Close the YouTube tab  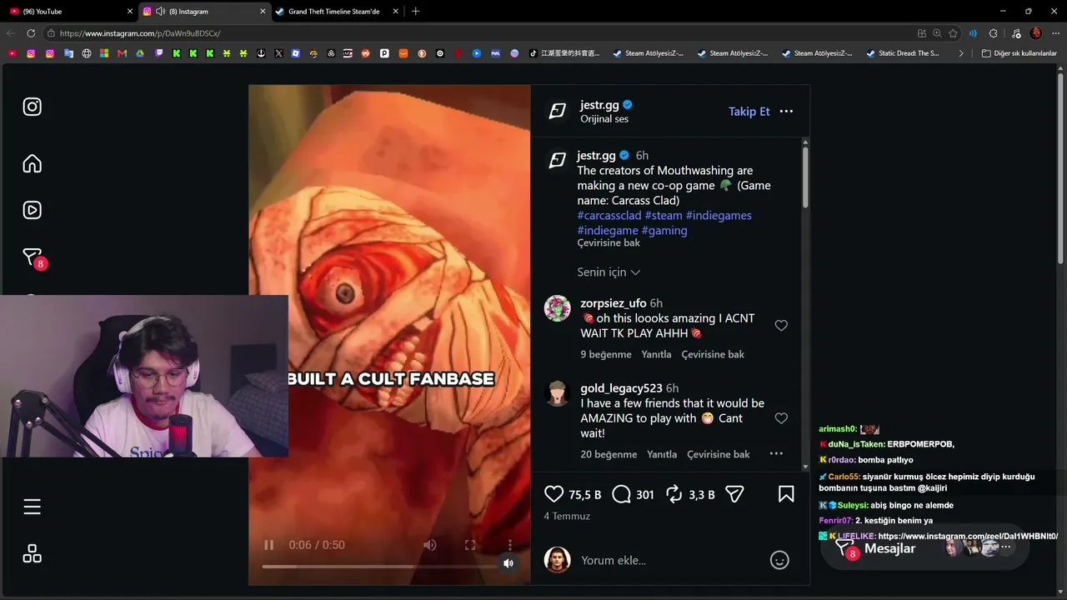pos(129,12)
